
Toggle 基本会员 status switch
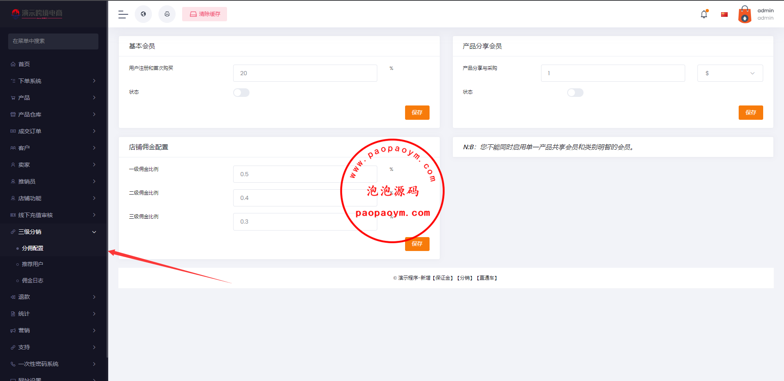tap(241, 93)
